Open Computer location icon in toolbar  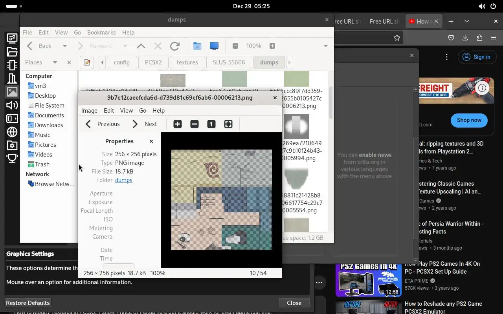click(214, 46)
